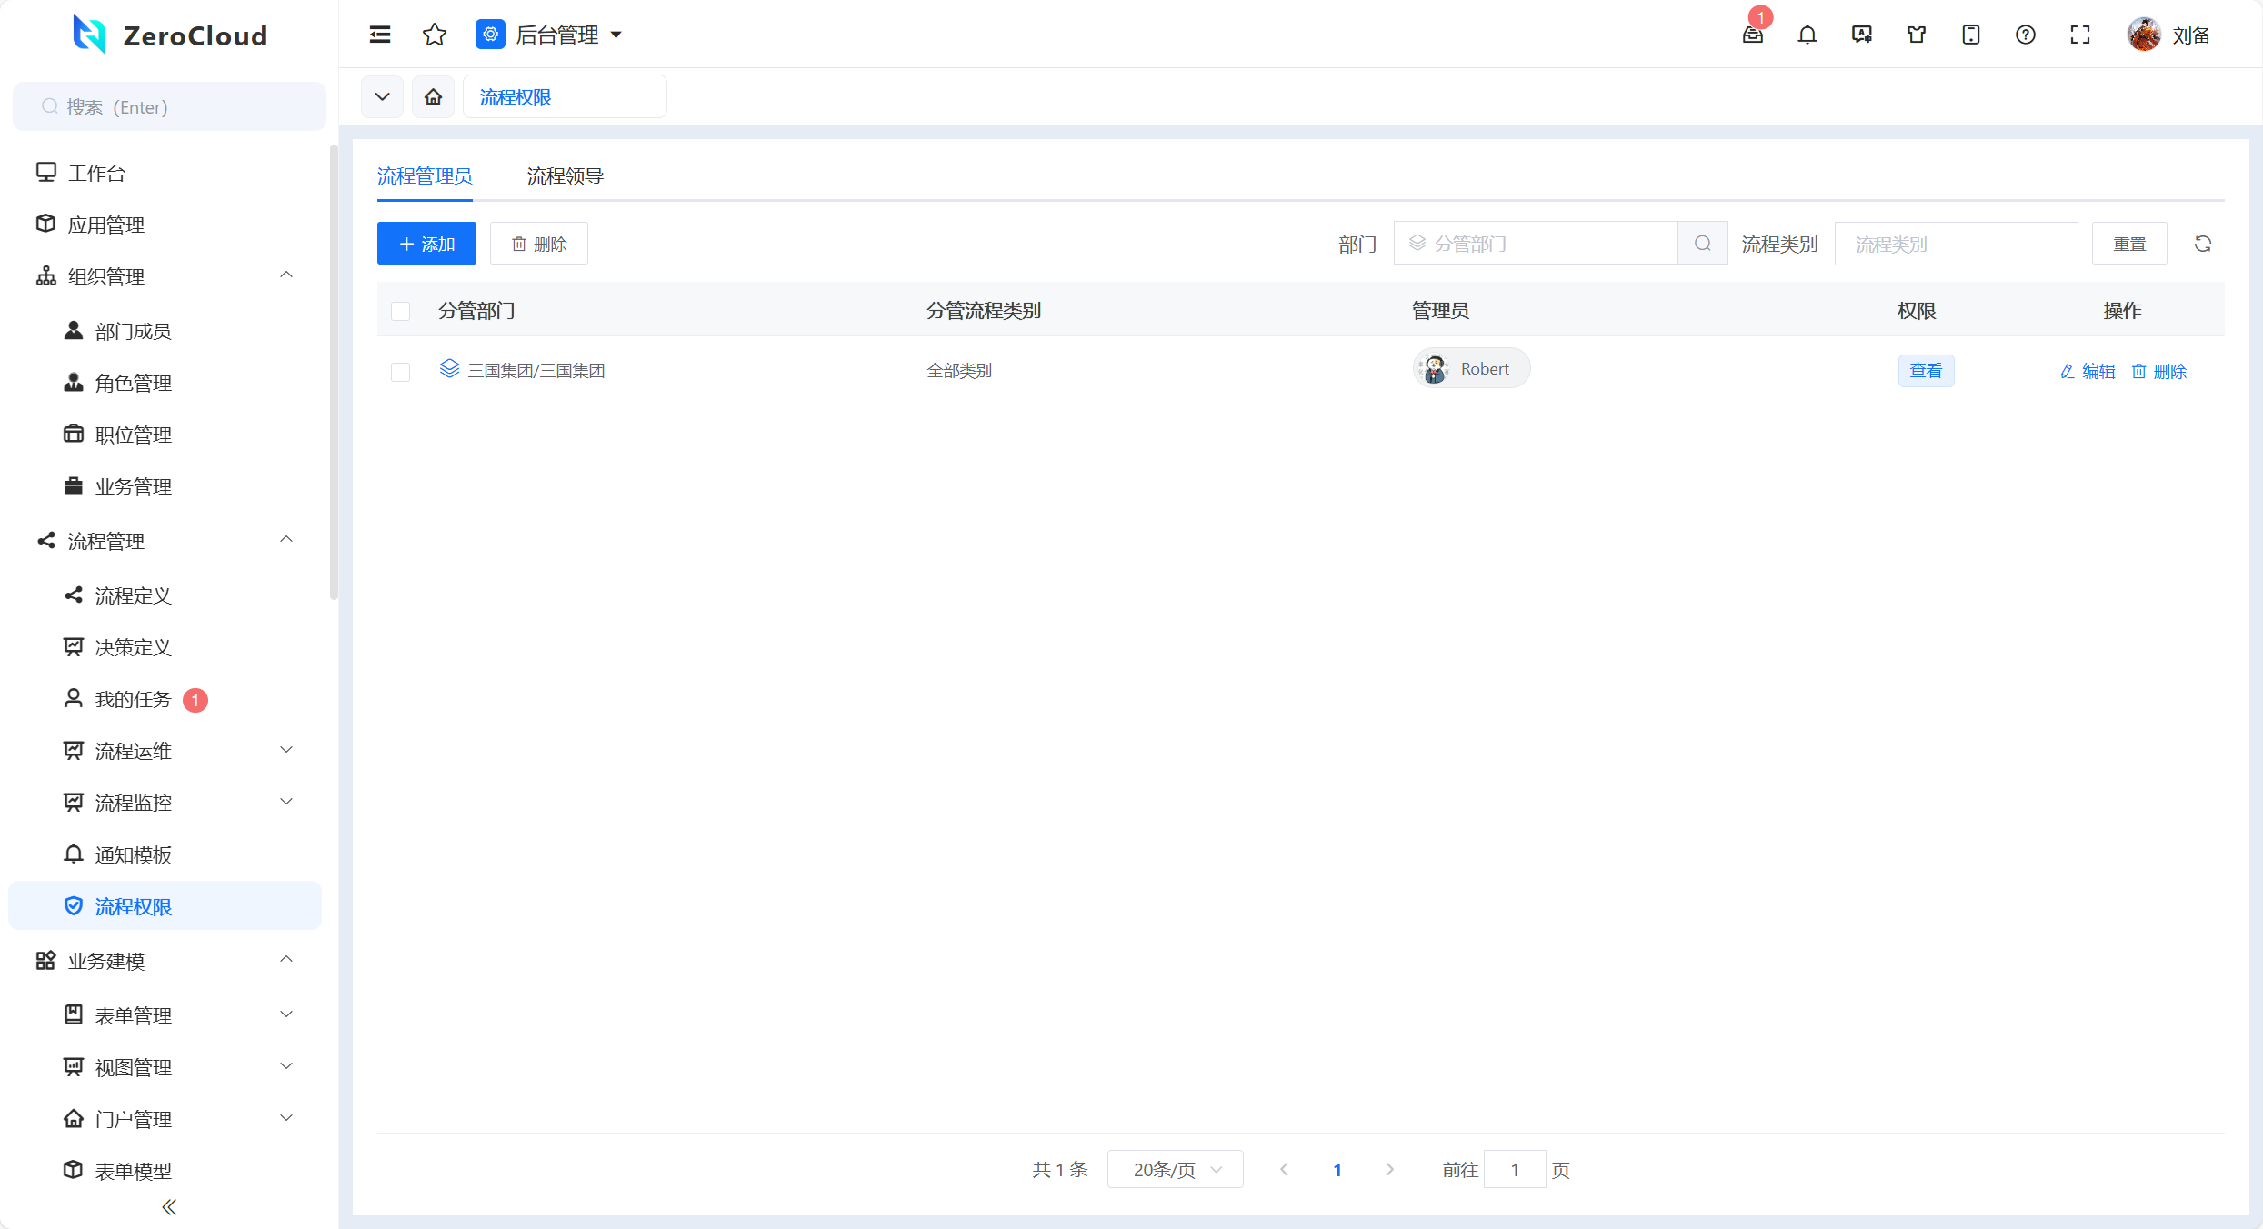
Task: Collapse the 组织管理 menu group
Action: pyautogui.click(x=286, y=275)
